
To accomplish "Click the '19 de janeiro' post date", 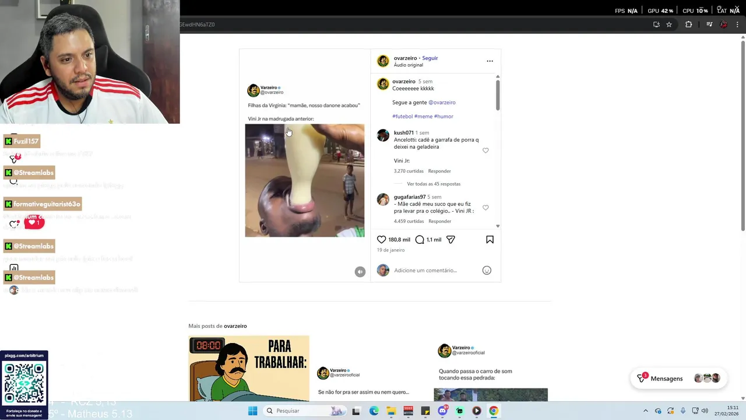I will click(x=390, y=250).
